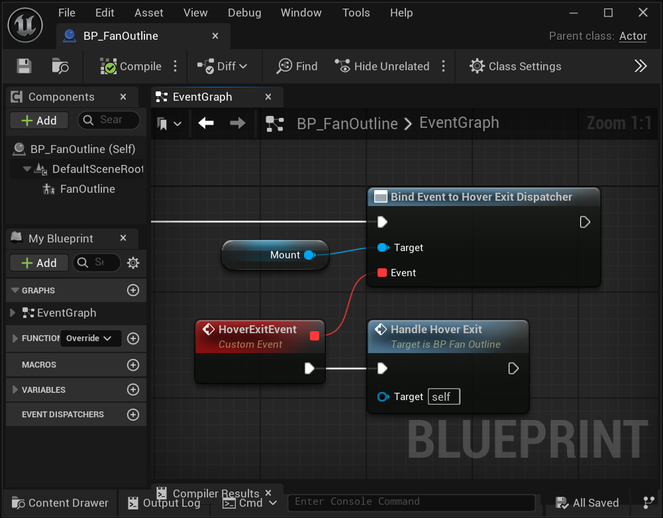Screen dimensions: 663x518
Task: Select the Handle Hover Exit node title
Action: (436, 329)
